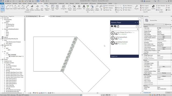Click the Project Browser vertical scrollbar

25,29
